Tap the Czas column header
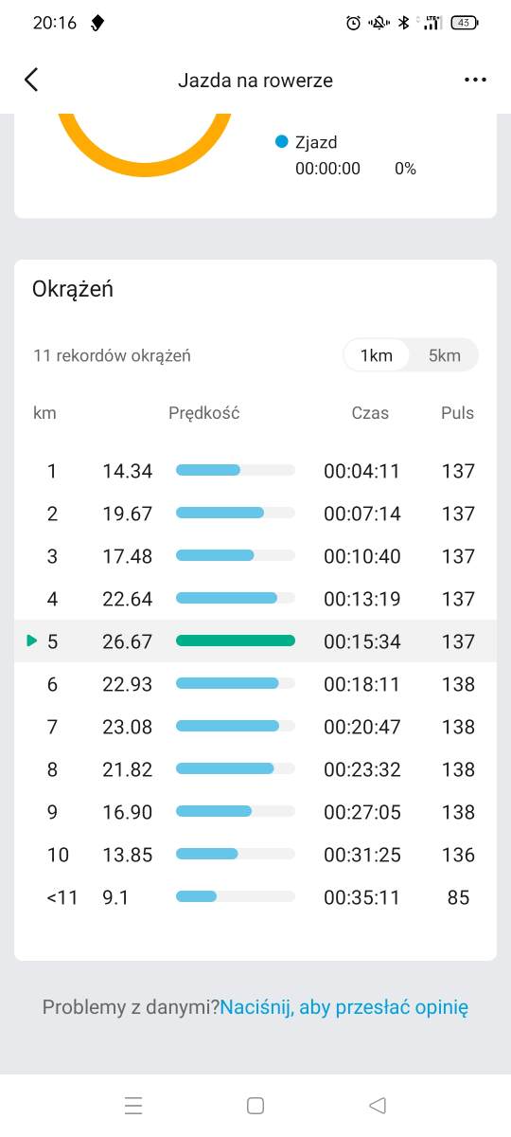The image size is (511, 1137). click(x=370, y=413)
